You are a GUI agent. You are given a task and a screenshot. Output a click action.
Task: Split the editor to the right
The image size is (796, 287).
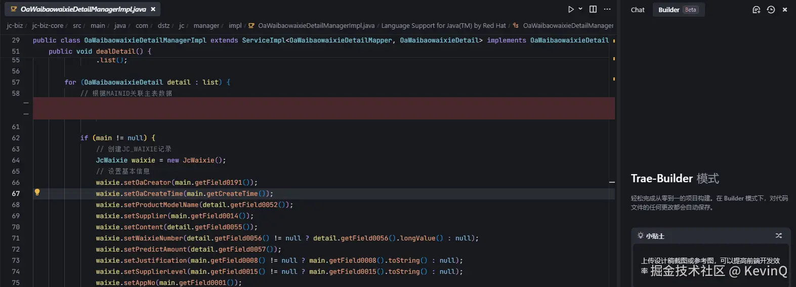(x=593, y=9)
